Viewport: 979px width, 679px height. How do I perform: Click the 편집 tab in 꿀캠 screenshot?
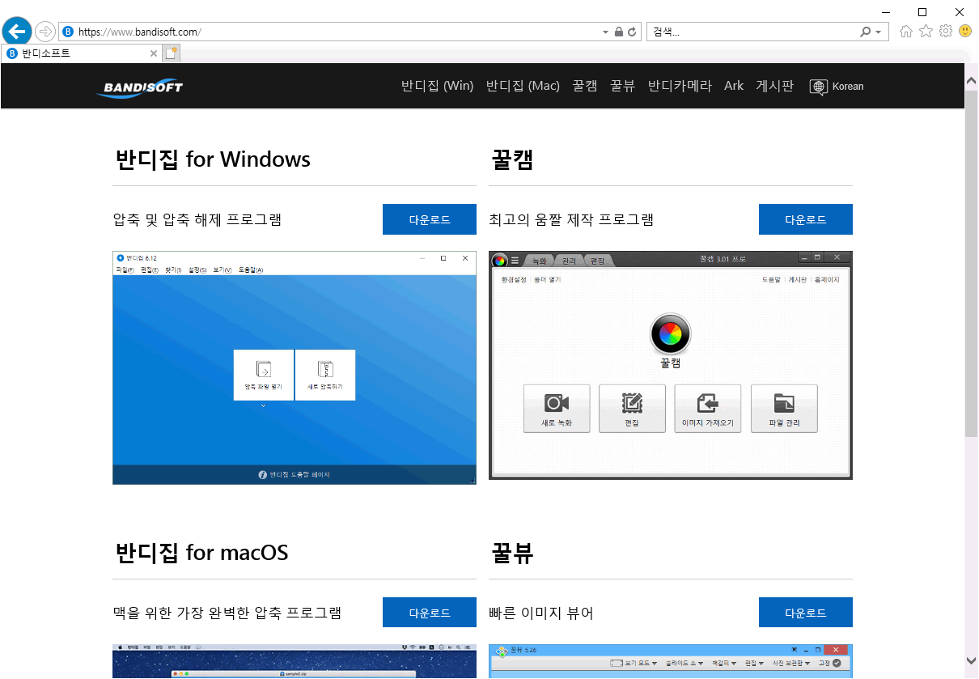(x=598, y=261)
